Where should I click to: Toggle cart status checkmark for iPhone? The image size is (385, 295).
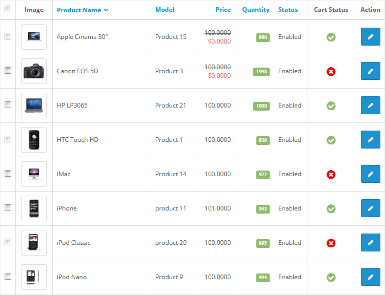[x=331, y=209]
